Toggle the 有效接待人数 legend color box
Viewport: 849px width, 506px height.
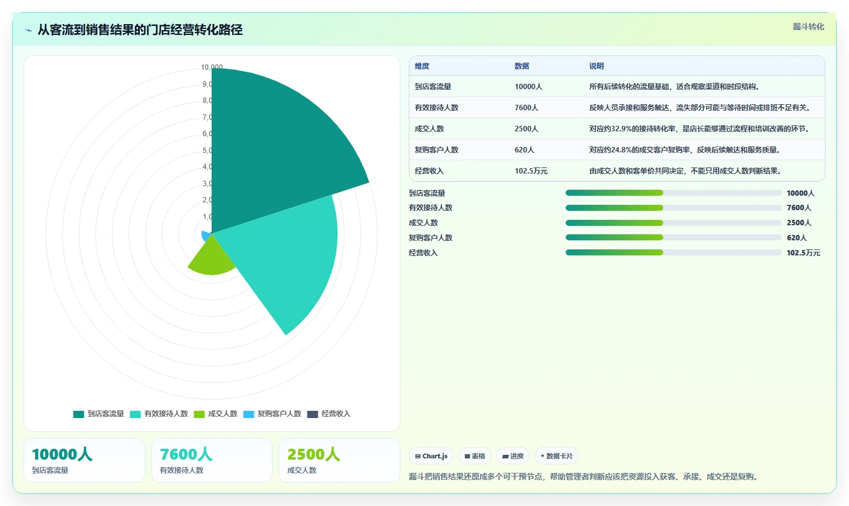pos(135,414)
